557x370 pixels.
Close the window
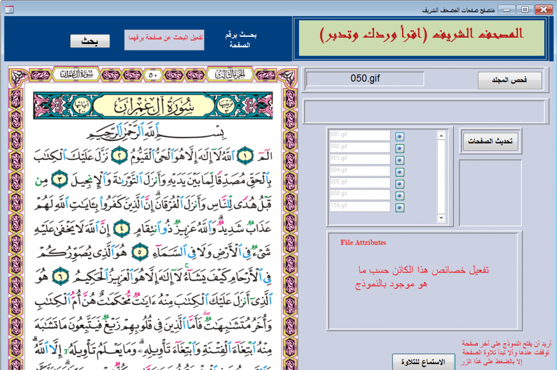pyautogui.click(x=544, y=10)
